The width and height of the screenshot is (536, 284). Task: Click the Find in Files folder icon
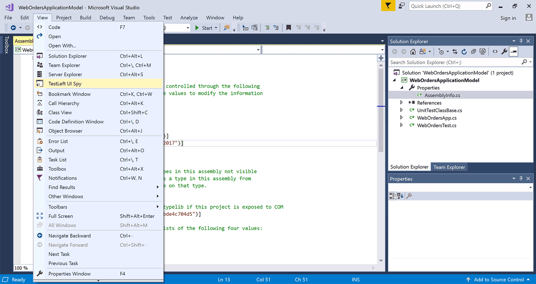[227, 28]
